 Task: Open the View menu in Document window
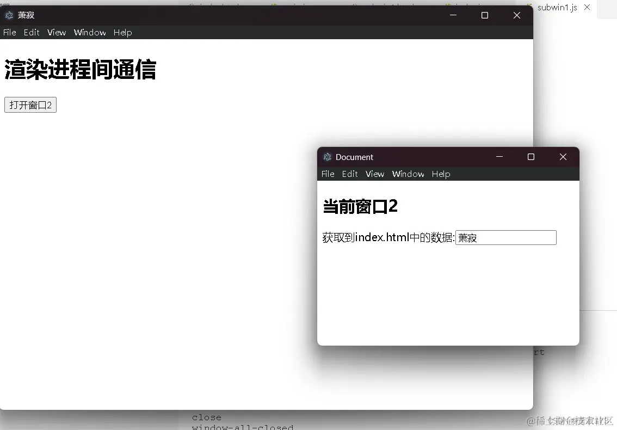tap(374, 174)
